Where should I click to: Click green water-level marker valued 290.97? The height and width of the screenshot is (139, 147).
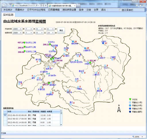25,47
